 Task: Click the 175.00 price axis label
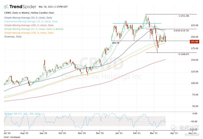(x=195, y=48)
